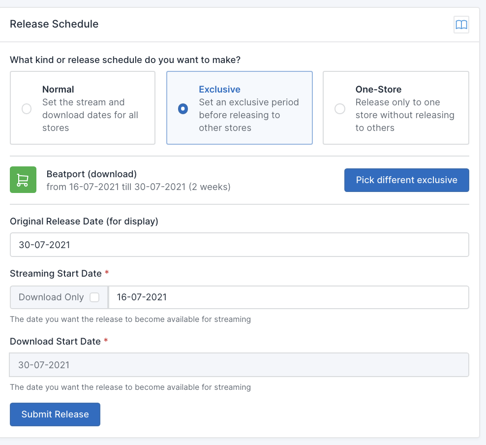The height and width of the screenshot is (445, 486).
Task: Click the "Original Release Date (for display)" label
Action: (x=84, y=222)
